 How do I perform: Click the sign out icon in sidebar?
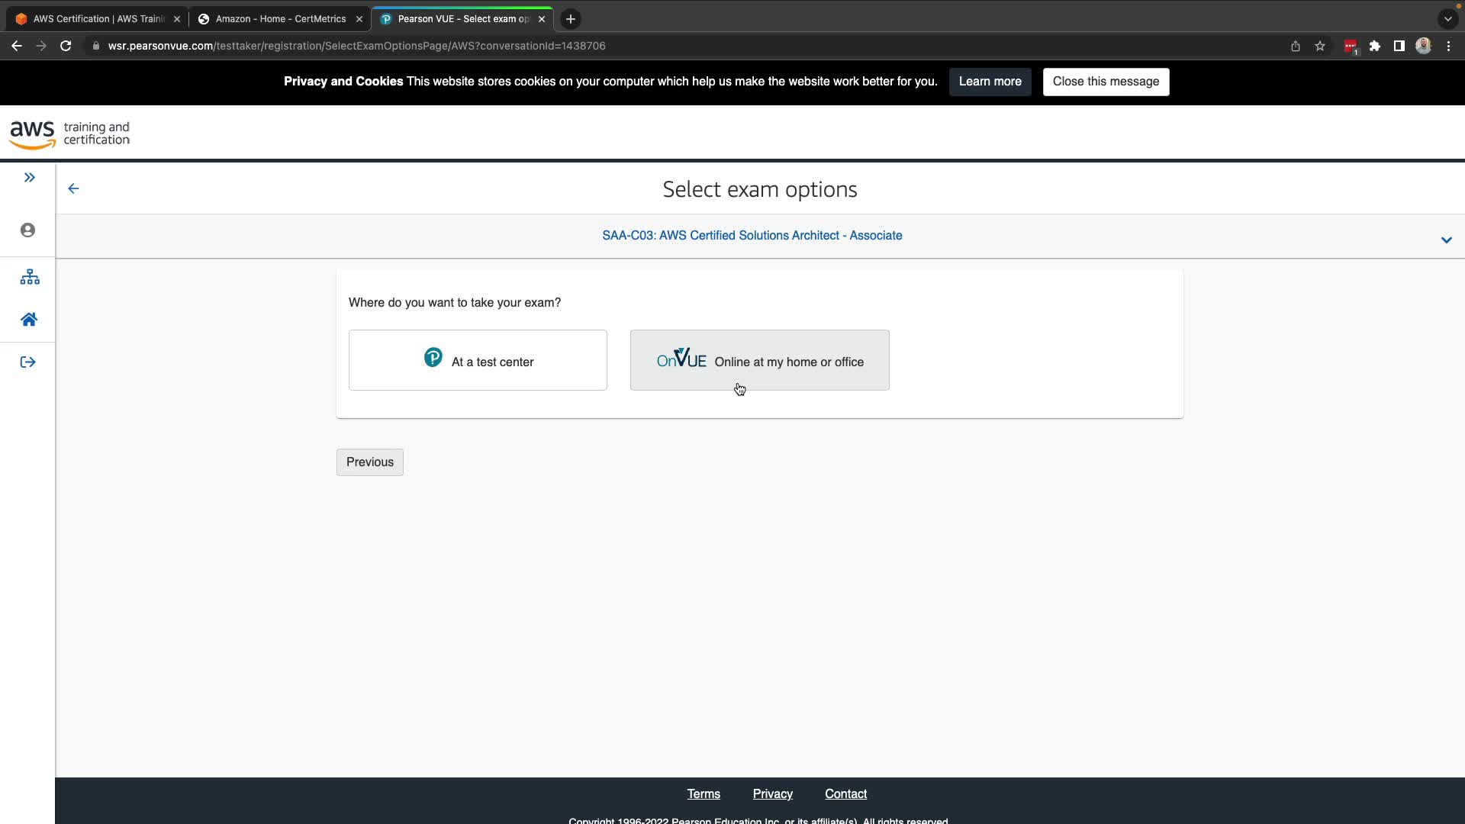coord(28,362)
